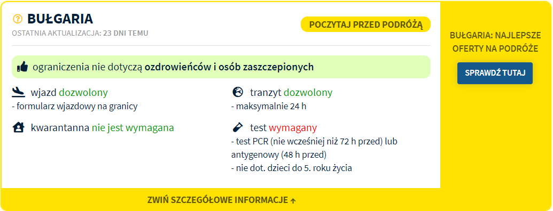This screenshot has width=553, height=211.
Task: Click the thumbs-up icon in green banner
Action: 22,67
